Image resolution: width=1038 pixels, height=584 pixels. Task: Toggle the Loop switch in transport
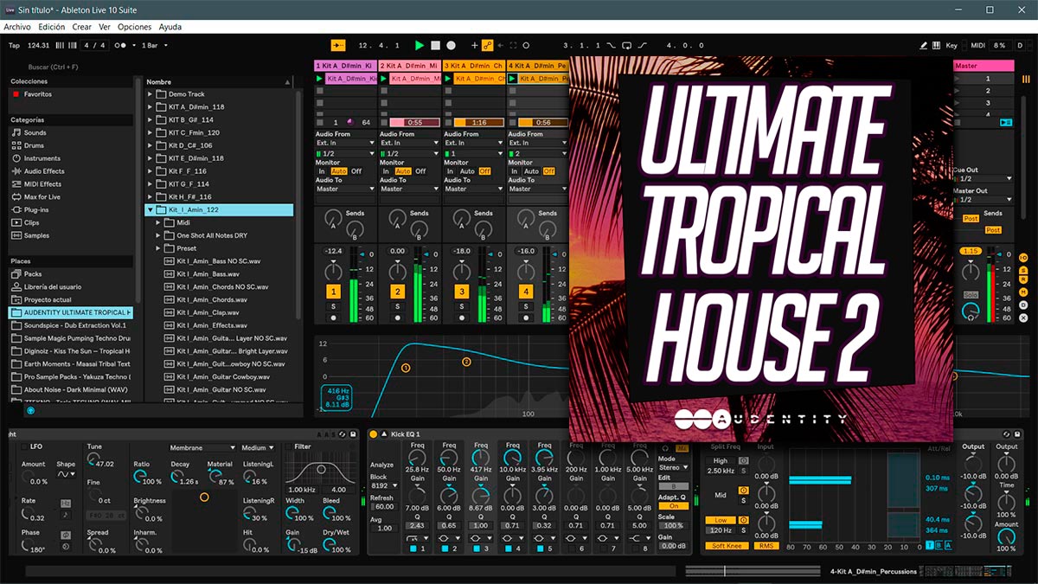point(627,45)
